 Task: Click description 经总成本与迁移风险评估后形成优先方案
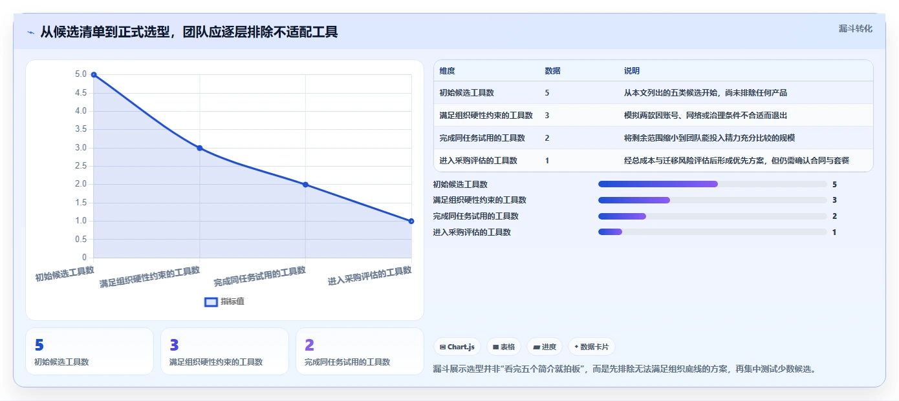click(737, 161)
